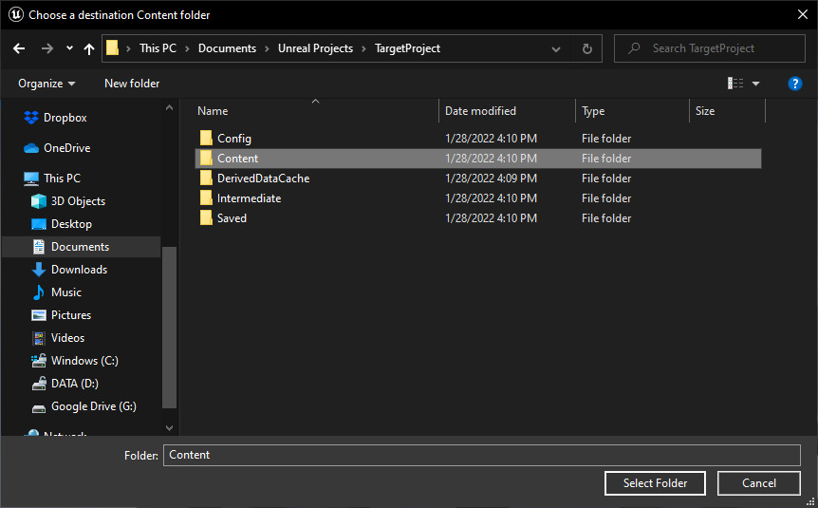Expand the address bar history dropdown
818x508 pixels.
click(x=556, y=49)
